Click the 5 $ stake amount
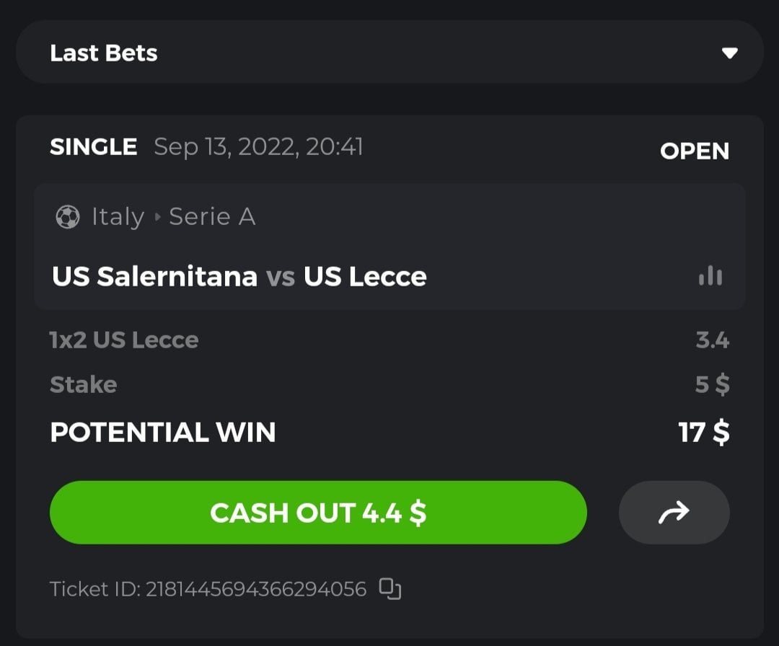779x646 pixels. 712,385
